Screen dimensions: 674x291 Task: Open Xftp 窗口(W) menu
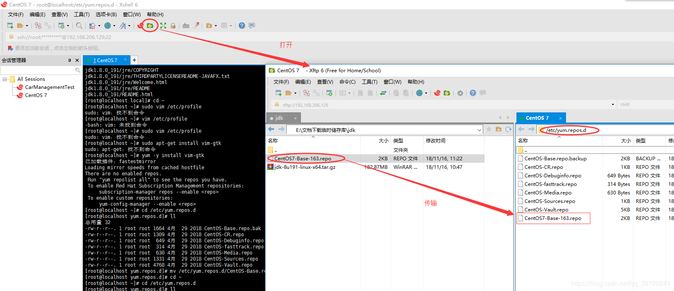click(x=393, y=82)
